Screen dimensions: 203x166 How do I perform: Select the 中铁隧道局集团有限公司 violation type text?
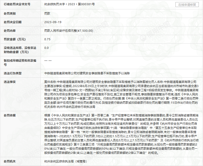coord(87,73)
